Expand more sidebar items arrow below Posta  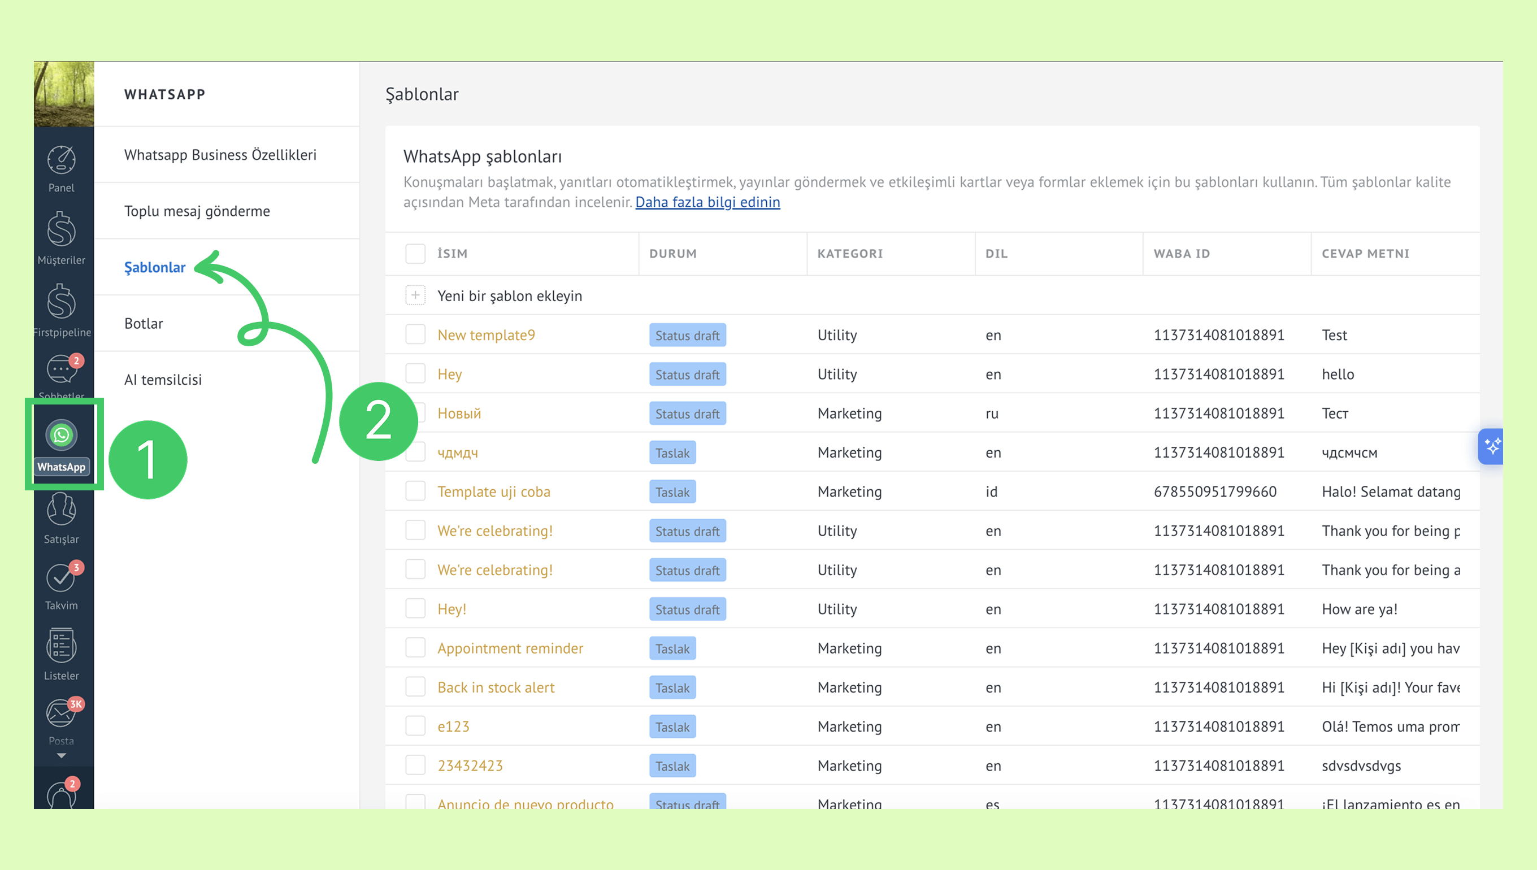[x=62, y=756]
